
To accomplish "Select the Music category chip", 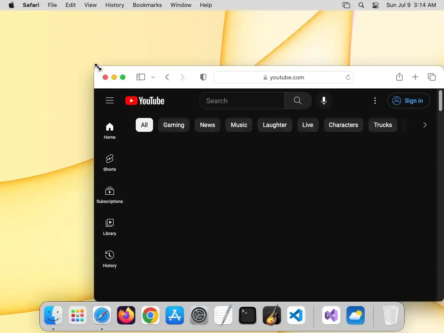I will (x=239, y=125).
